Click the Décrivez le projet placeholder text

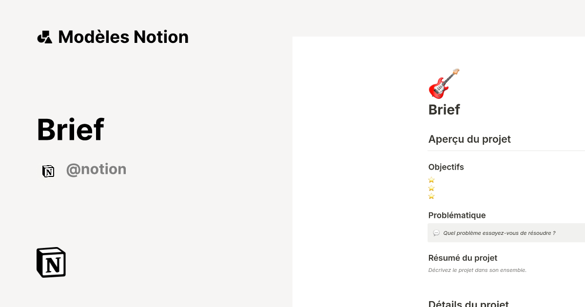477,270
